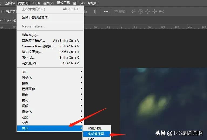
Task: Select the 3D camera zoom icon
Action: (x=162, y=12)
